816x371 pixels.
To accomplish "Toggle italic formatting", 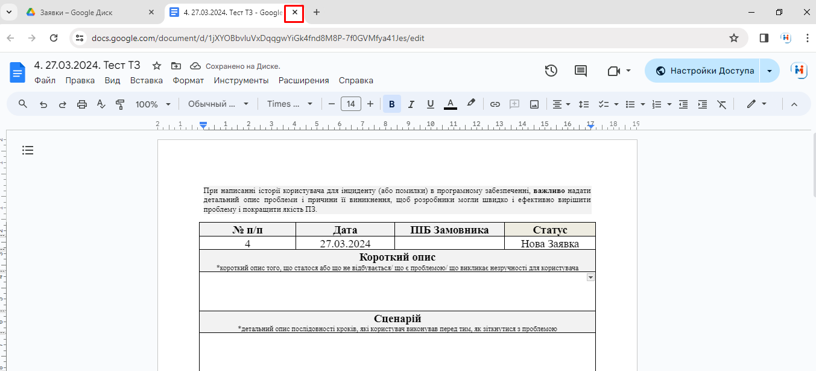I will (x=411, y=104).
